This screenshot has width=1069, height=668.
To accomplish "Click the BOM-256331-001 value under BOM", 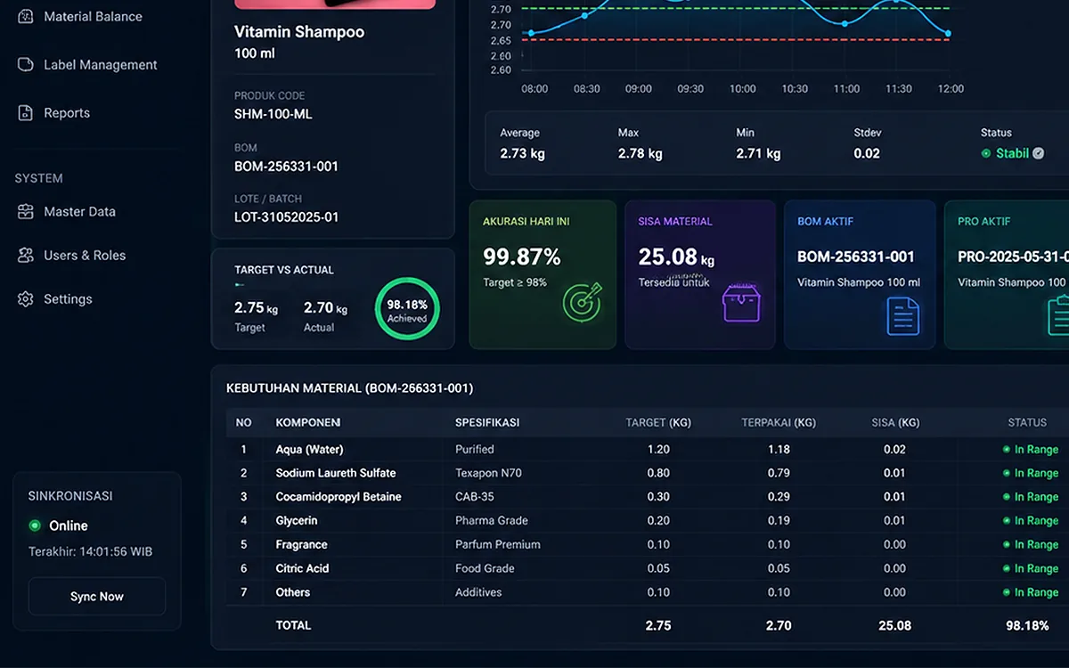I will click(287, 167).
